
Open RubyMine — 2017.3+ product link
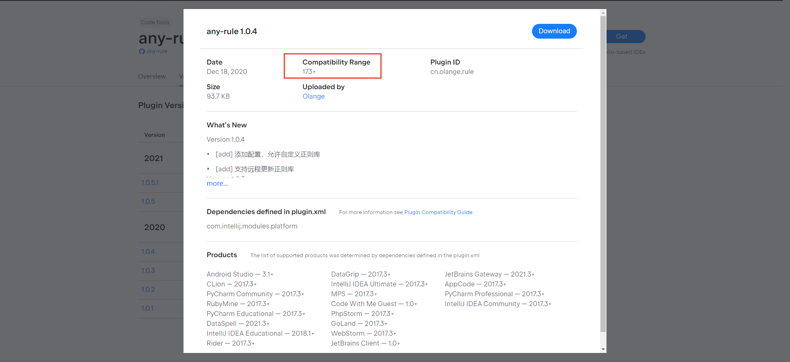pos(238,304)
